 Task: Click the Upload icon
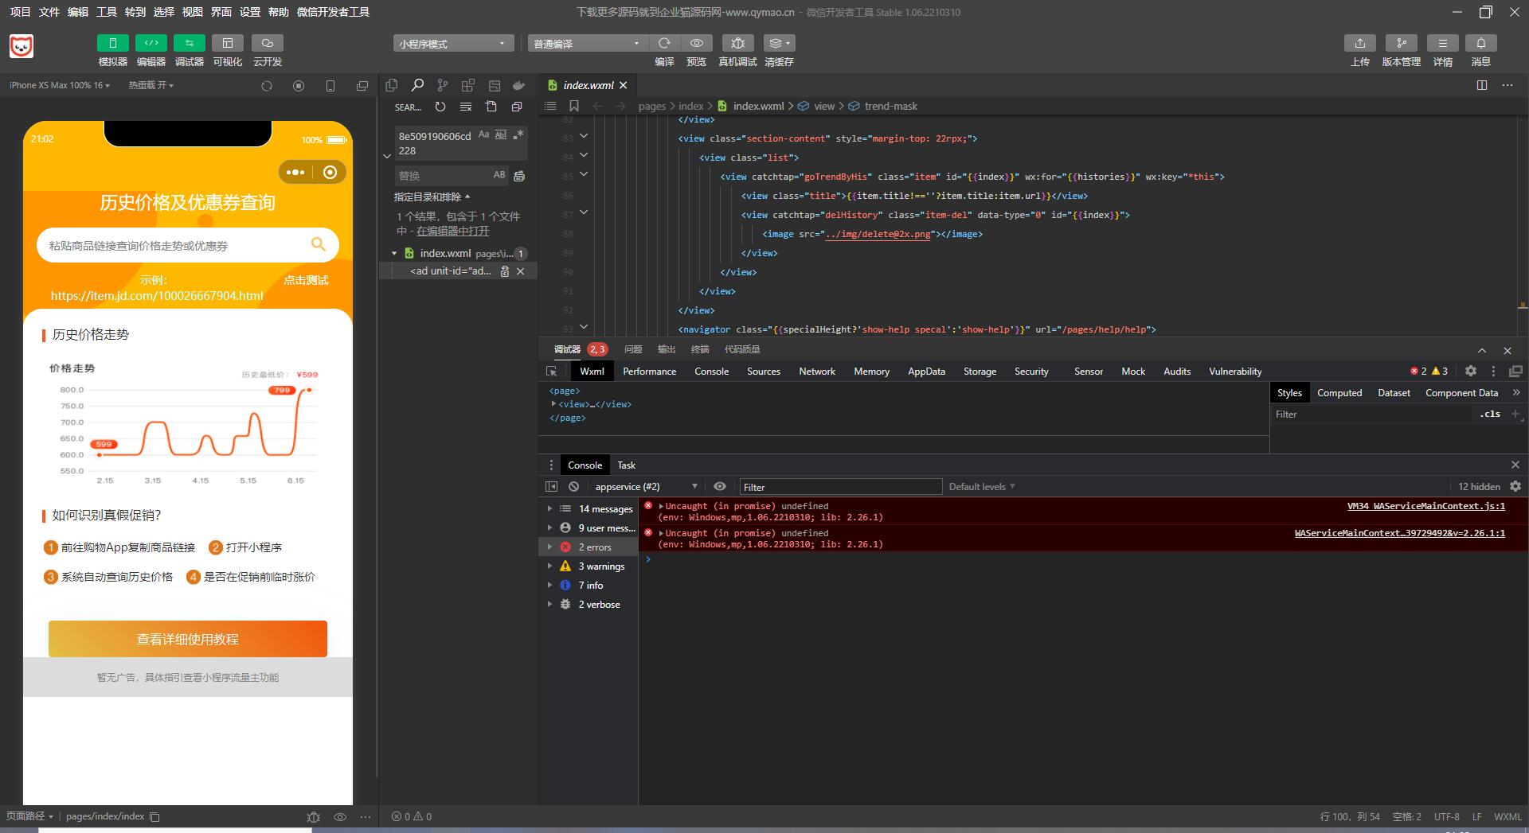coord(1359,43)
